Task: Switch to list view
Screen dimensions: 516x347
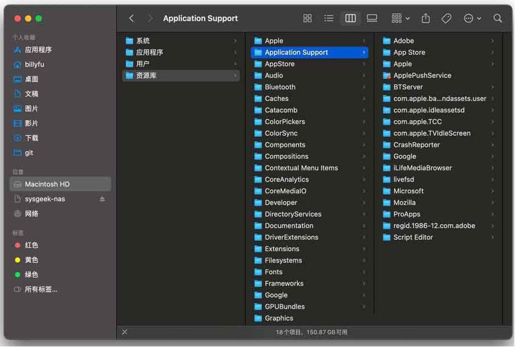Action: 329,18
